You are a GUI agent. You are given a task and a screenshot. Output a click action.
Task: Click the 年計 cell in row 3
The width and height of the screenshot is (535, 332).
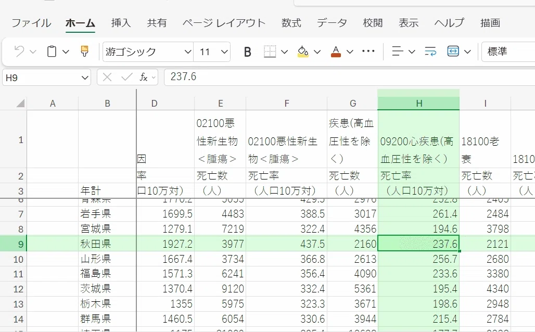click(x=107, y=191)
